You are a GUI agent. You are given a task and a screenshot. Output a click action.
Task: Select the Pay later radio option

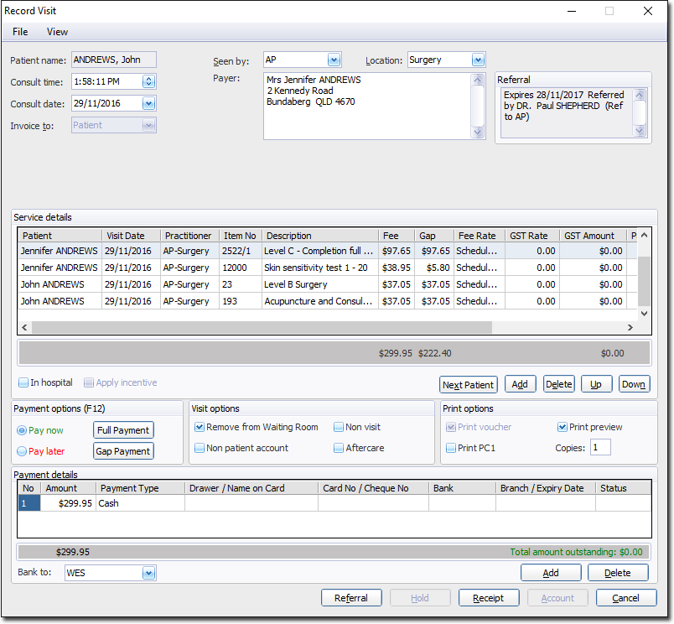pos(22,451)
